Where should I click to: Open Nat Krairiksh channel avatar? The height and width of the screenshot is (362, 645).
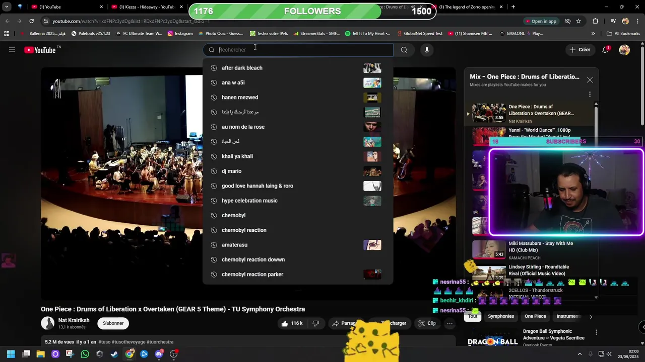tap(48, 323)
